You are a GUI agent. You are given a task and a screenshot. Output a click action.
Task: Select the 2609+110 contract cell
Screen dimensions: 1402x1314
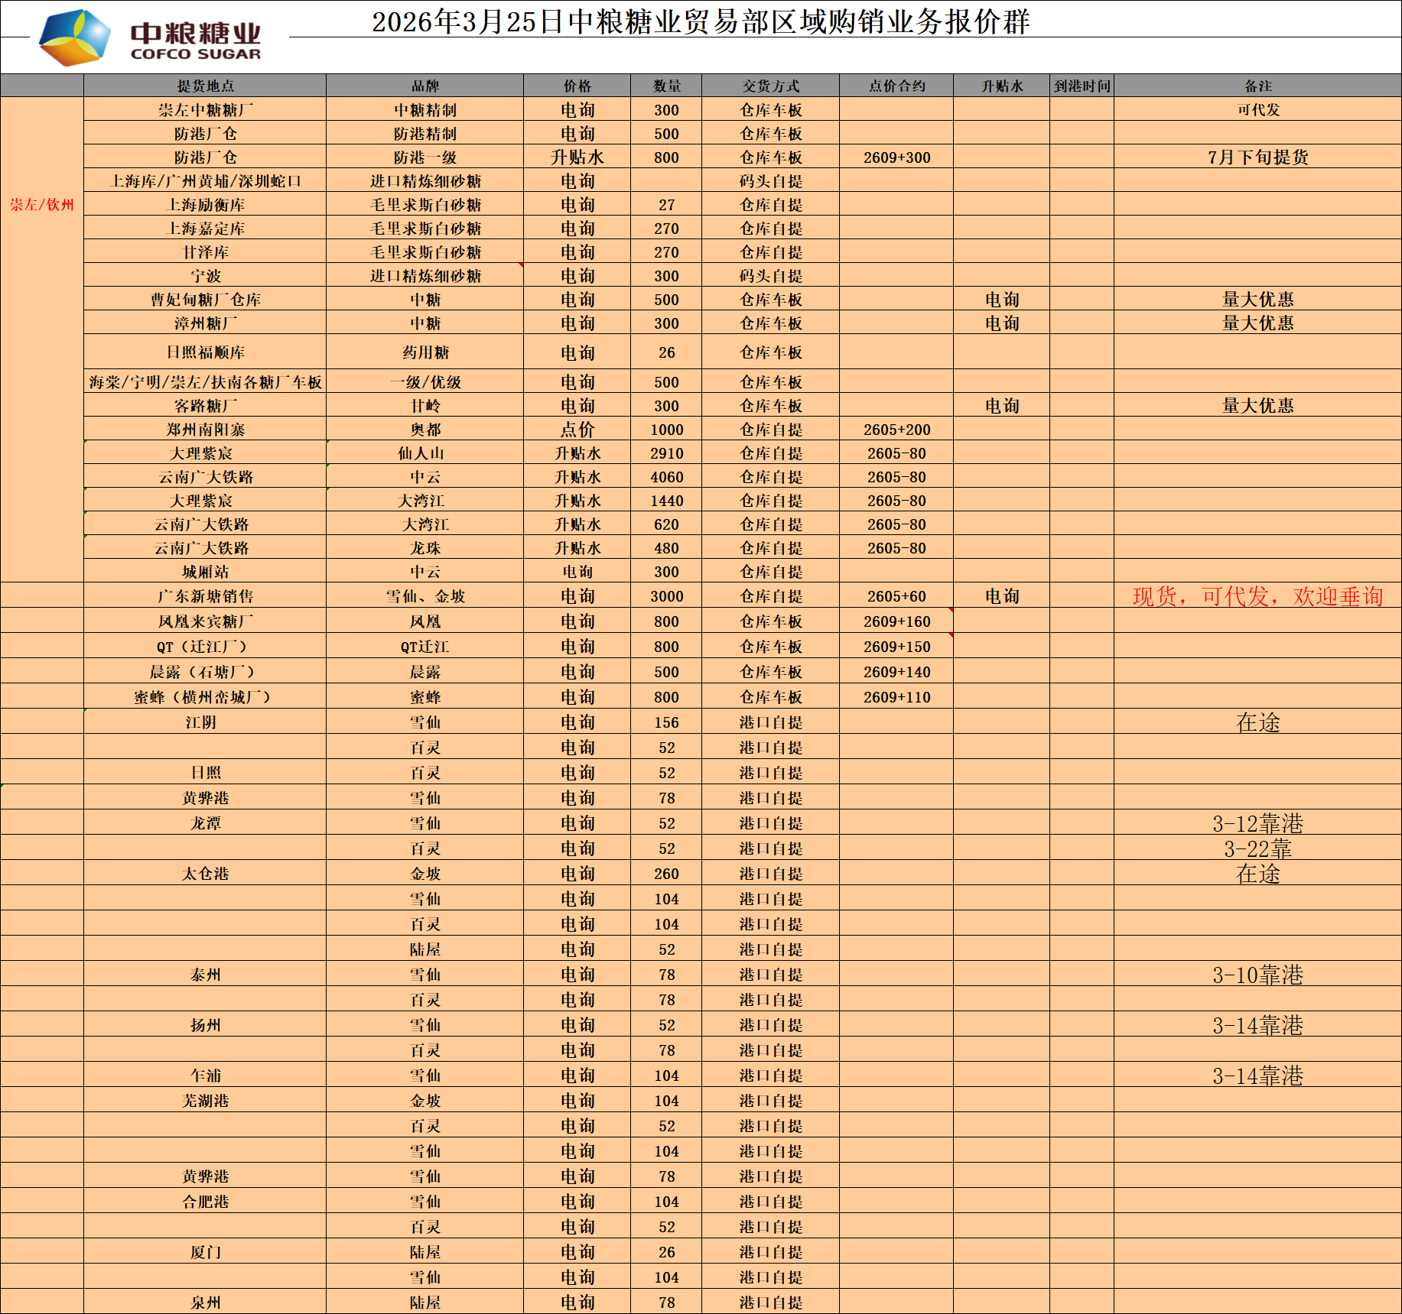coord(896,696)
